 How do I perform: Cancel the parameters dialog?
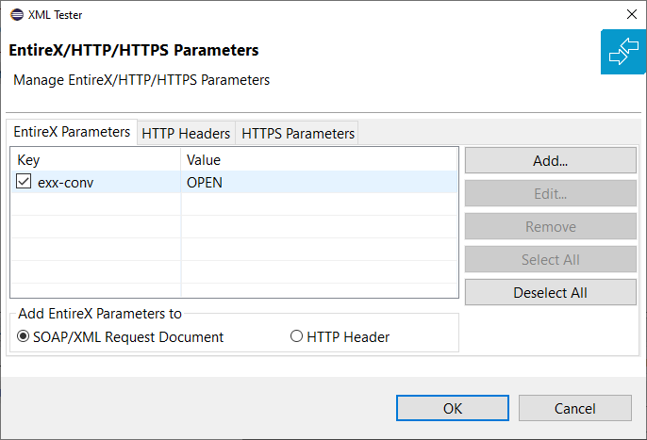pyautogui.click(x=575, y=408)
